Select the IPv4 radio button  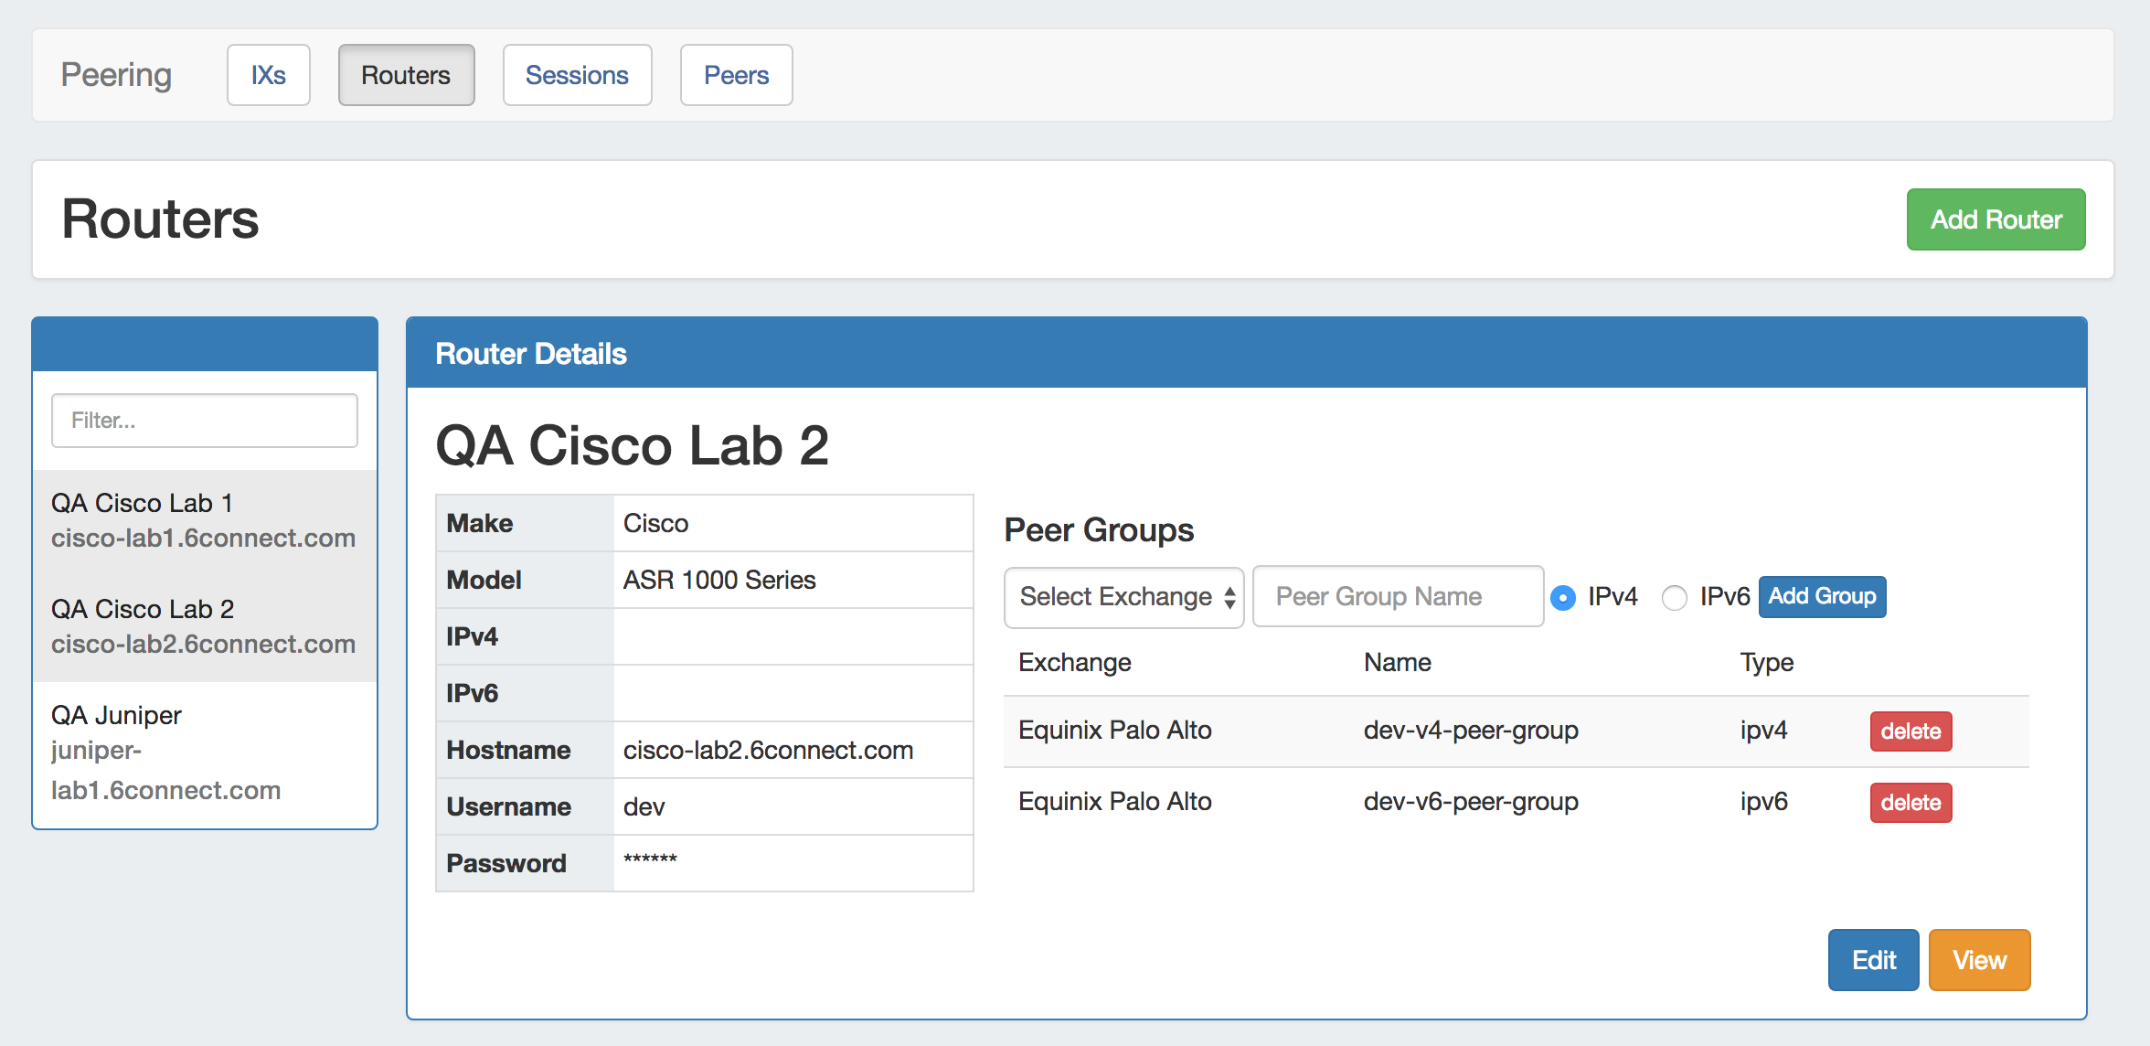coord(1563,598)
